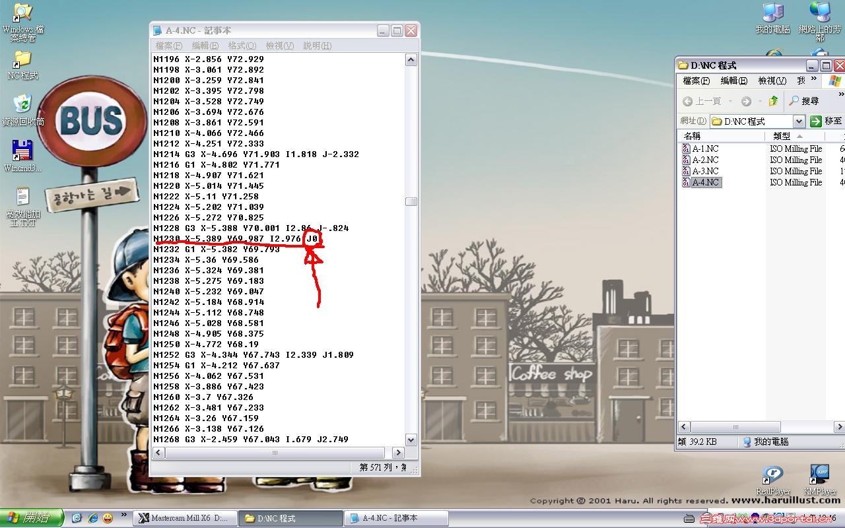Click the line N1214 G3 in Notepad
This screenshot has height=528, width=845.
(x=256, y=154)
